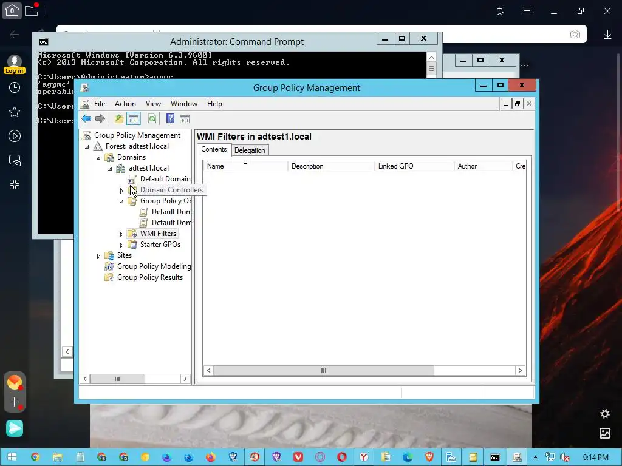622x466 pixels.
Task: Click the Log in button in sidebar
Action: tap(15, 70)
